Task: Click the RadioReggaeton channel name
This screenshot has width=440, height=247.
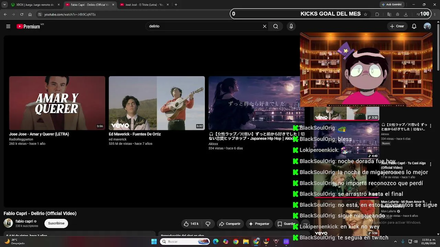Action: (x=21, y=139)
